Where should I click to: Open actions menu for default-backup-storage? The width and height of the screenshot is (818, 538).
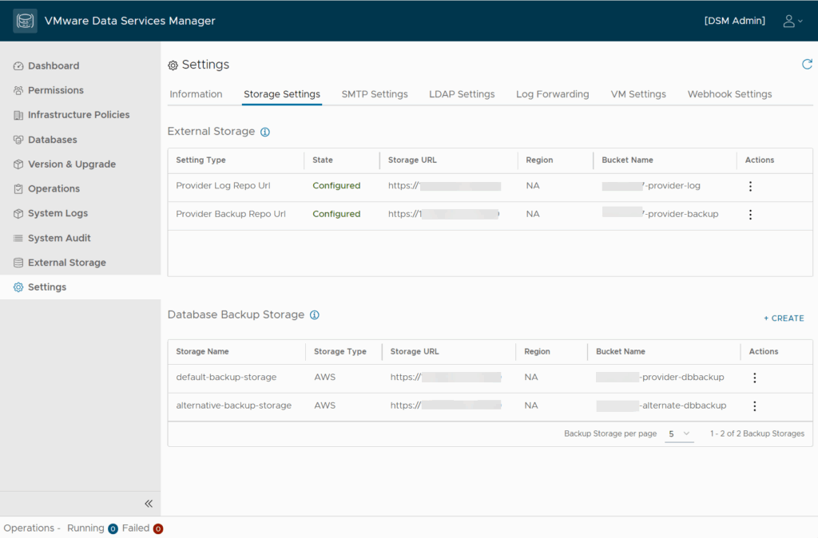(754, 378)
